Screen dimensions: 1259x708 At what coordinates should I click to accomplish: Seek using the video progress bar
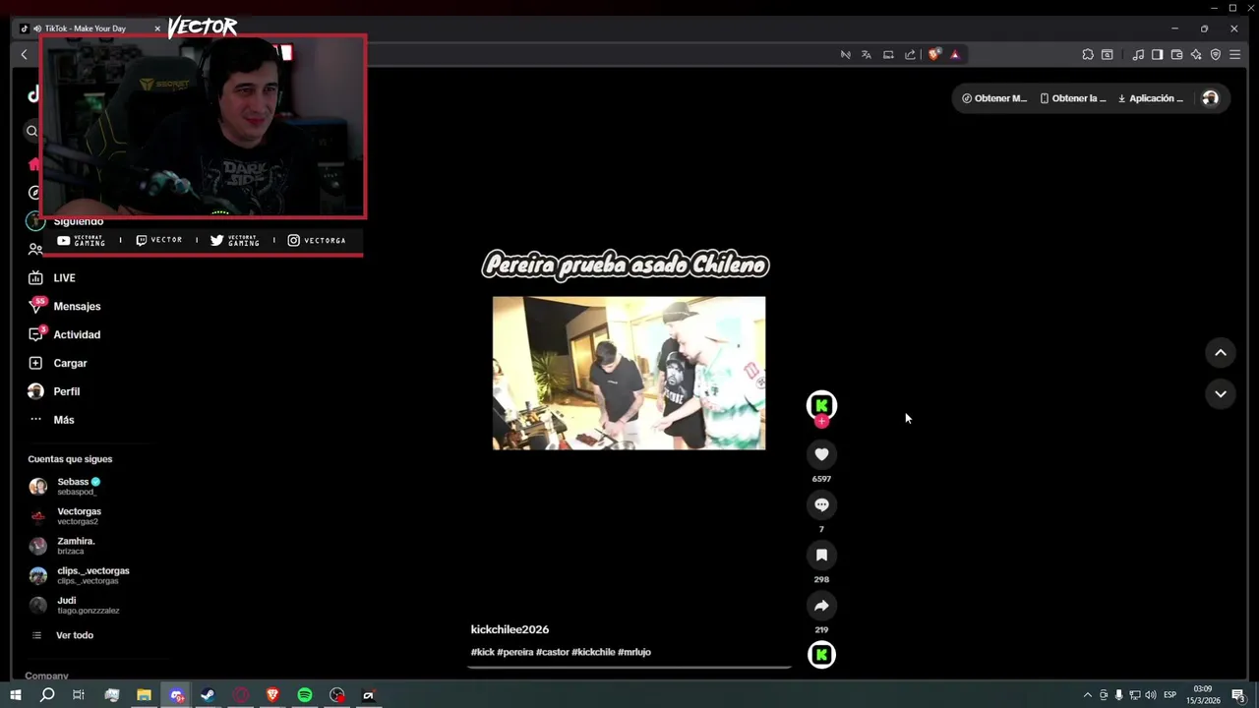pyautogui.click(x=629, y=667)
